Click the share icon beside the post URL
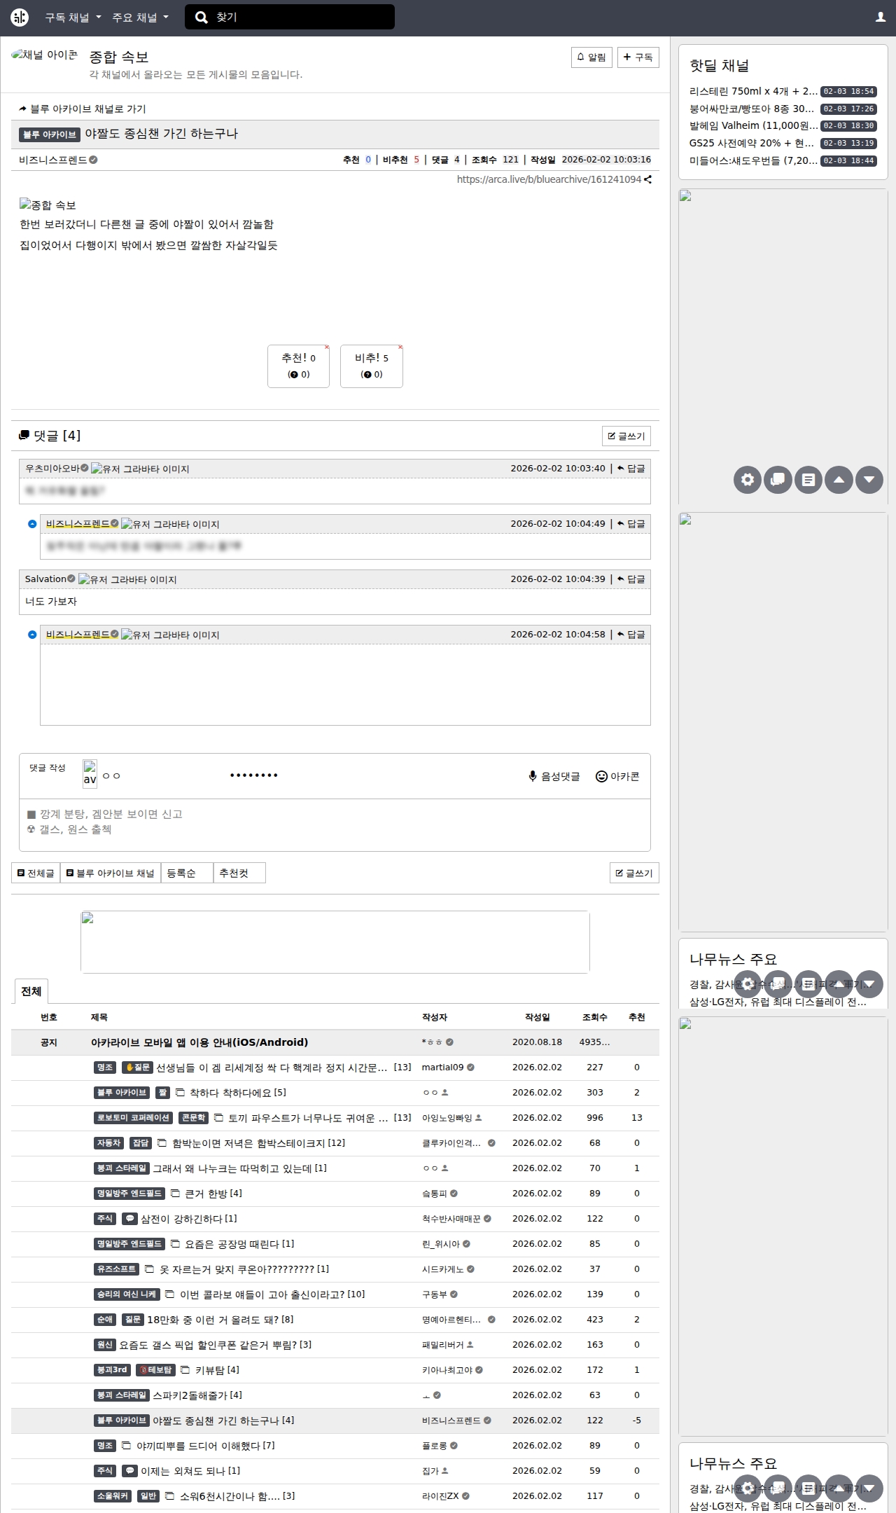 (648, 179)
